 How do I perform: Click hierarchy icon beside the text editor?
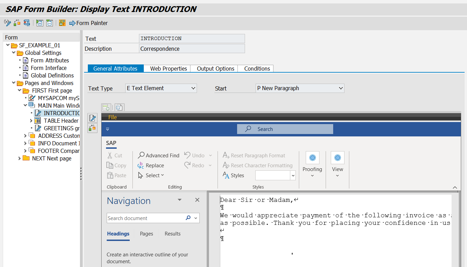pyautogui.click(x=92, y=128)
